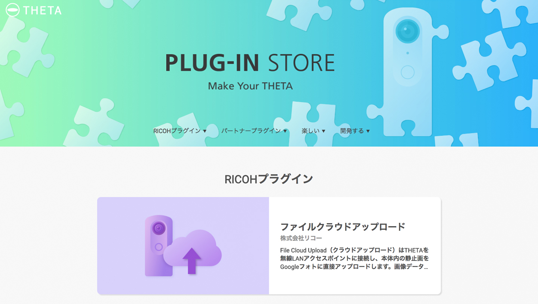Expand the arrow next to RICOHプラグイン
The width and height of the screenshot is (538, 304).
(x=205, y=131)
